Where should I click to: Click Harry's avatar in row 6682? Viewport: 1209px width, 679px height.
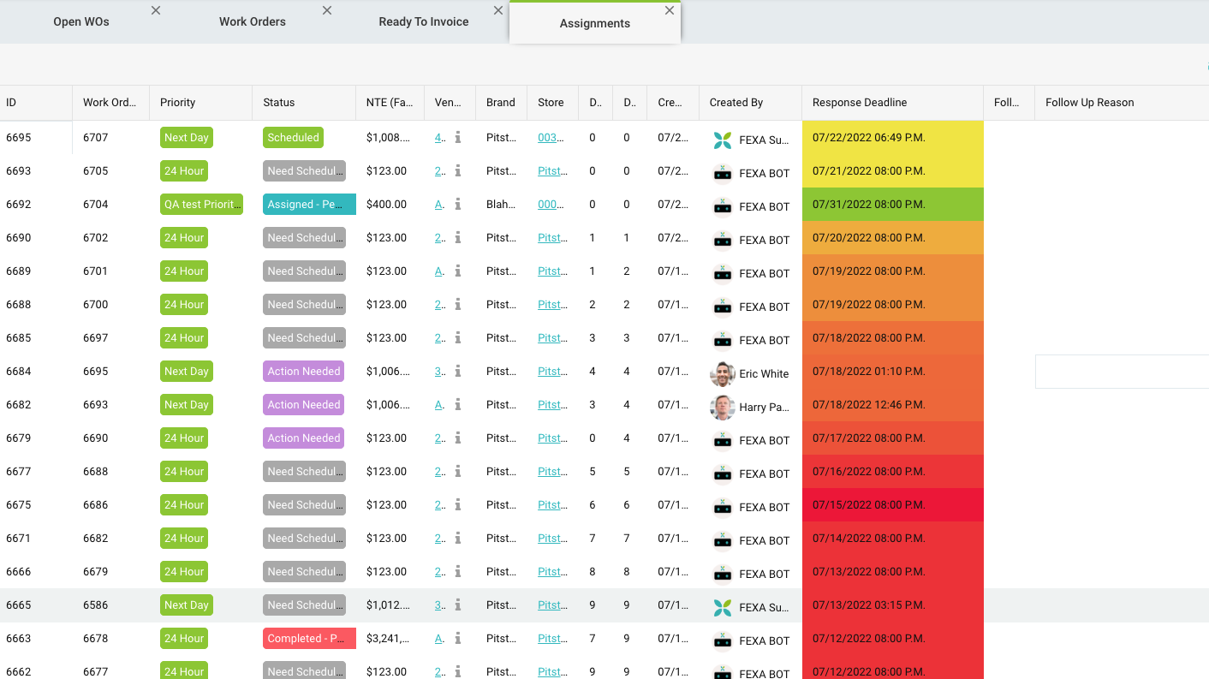(x=723, y=407)
